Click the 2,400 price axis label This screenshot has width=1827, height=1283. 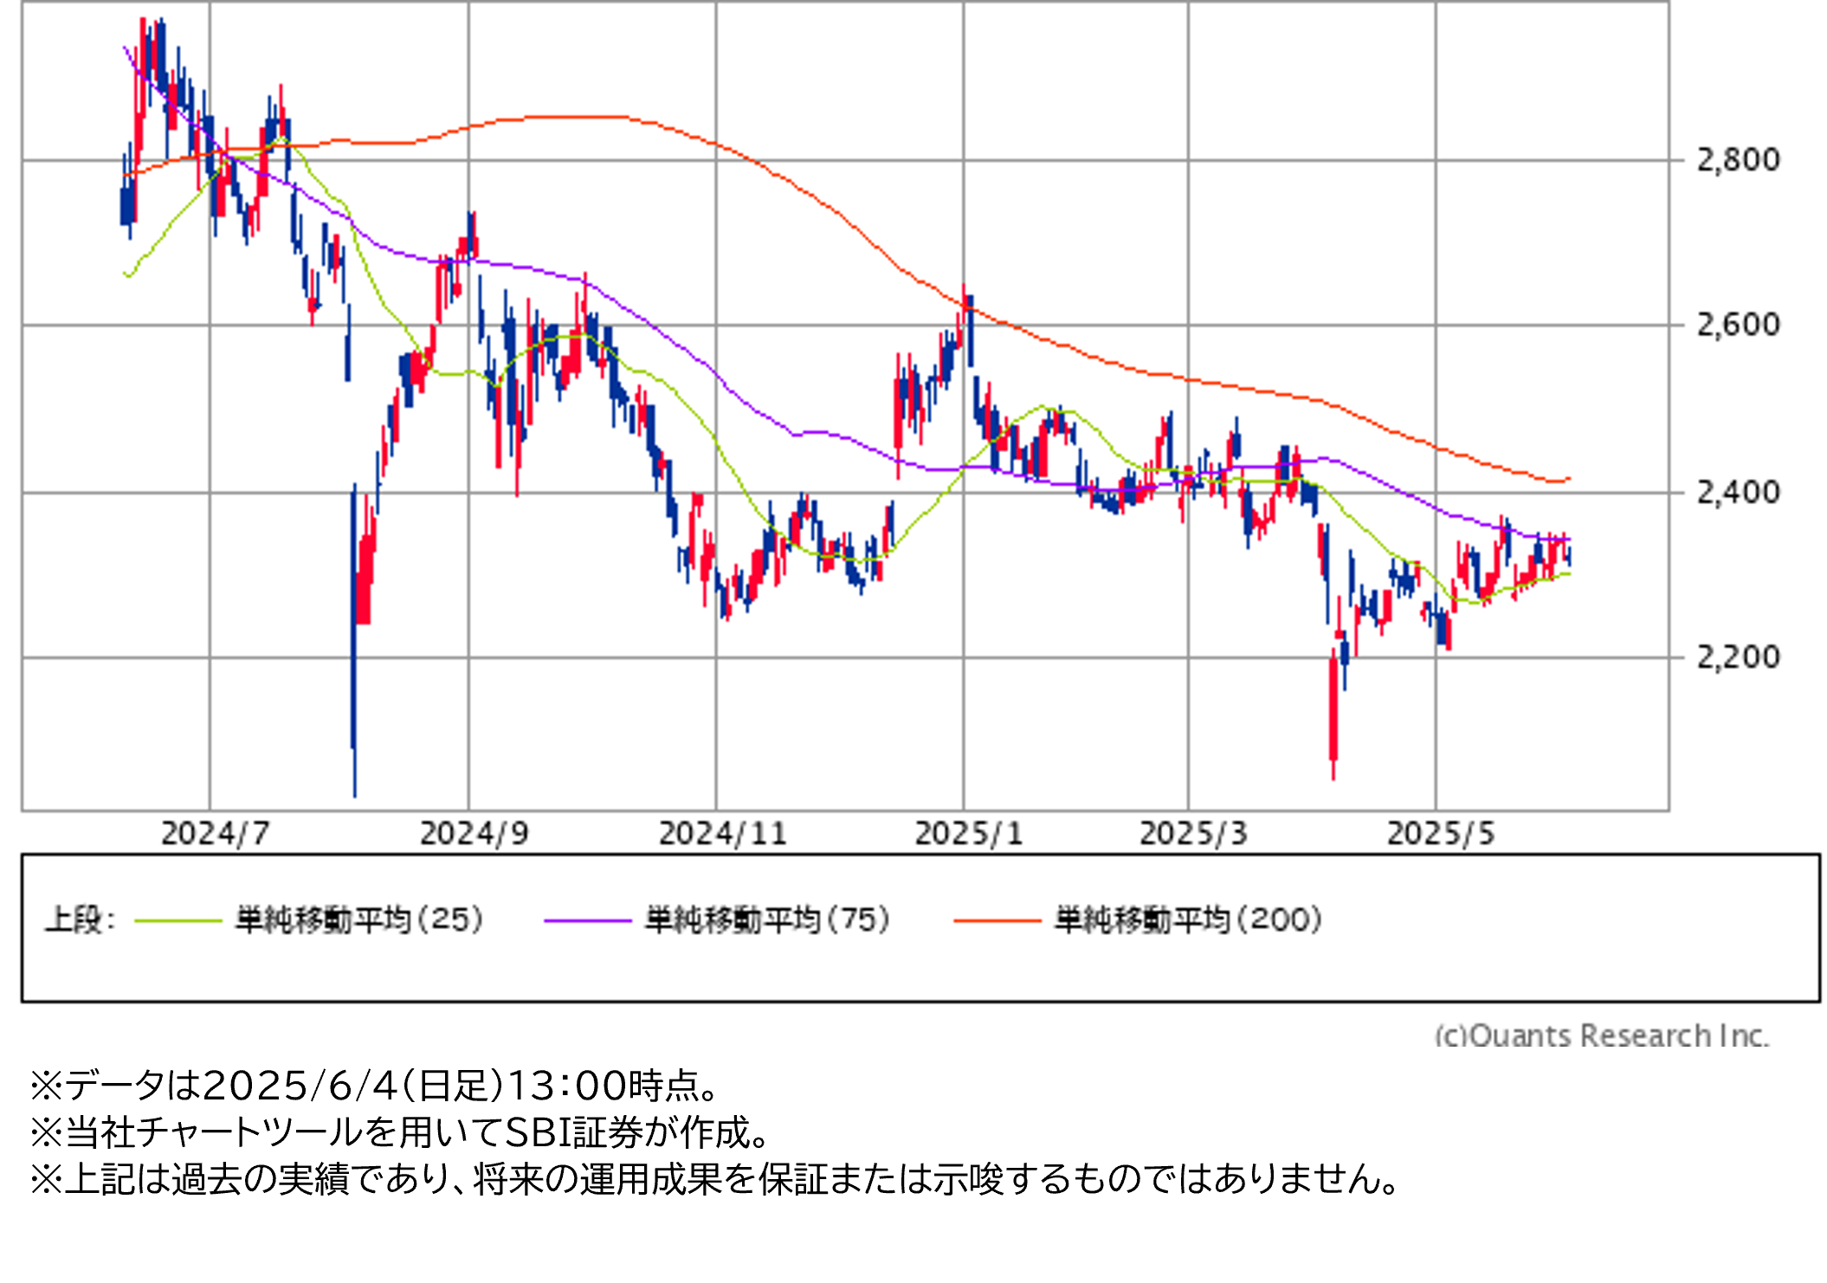pos(1737,493)
